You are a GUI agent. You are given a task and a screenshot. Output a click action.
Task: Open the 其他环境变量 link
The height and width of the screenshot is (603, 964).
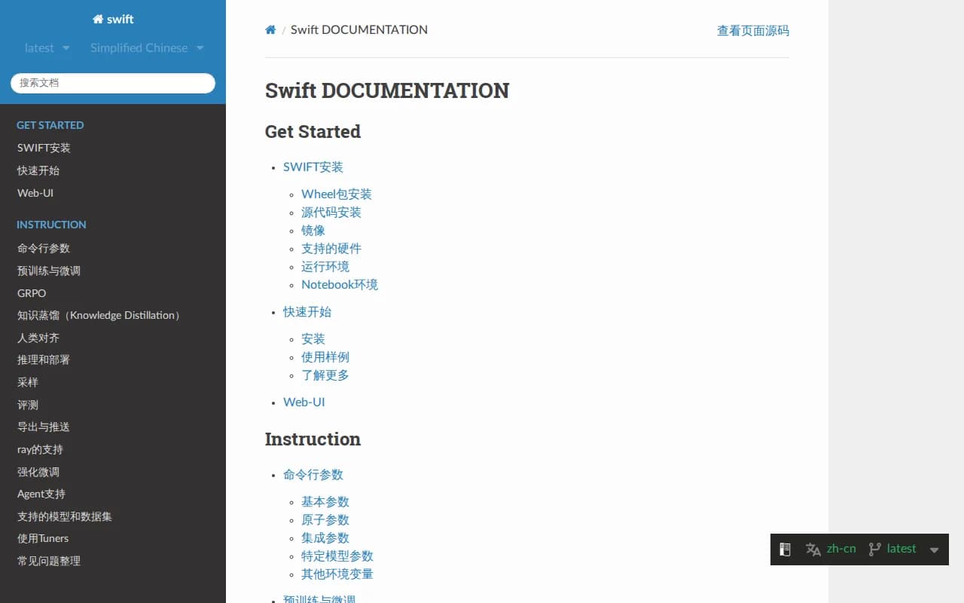337,574
